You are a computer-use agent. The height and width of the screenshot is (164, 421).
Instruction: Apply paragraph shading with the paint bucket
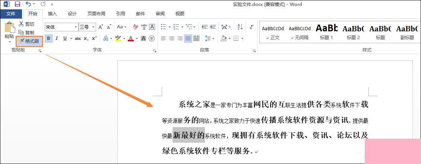[x=224, y=39]
